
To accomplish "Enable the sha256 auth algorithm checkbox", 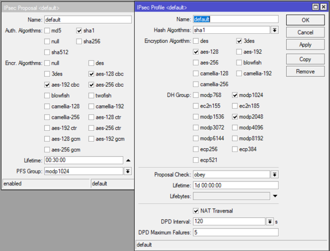I will click(x=79, y=41).
